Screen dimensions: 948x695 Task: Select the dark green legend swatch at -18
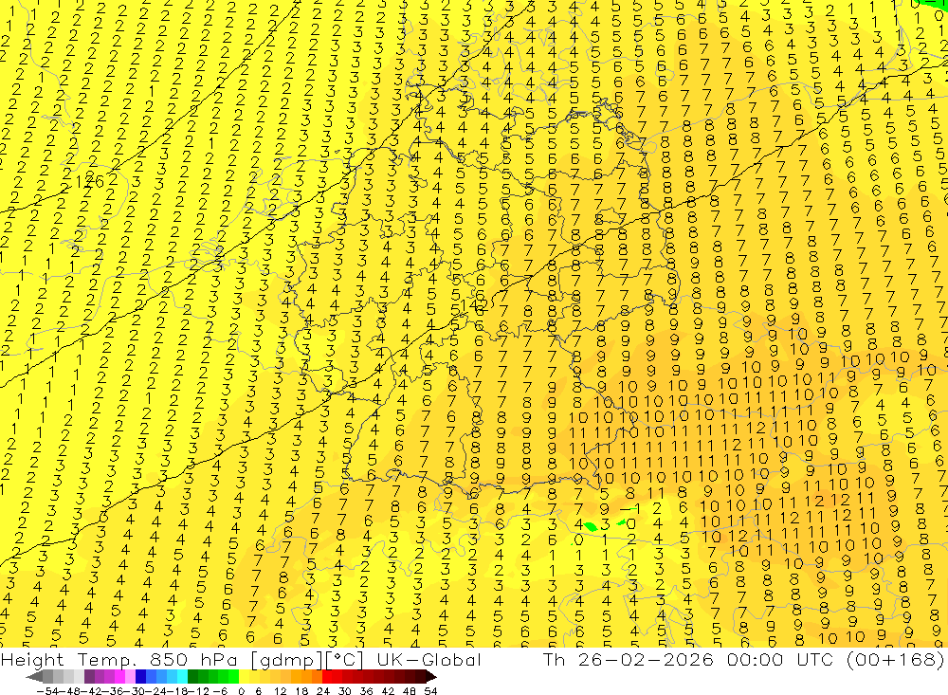tap(192, 677)
